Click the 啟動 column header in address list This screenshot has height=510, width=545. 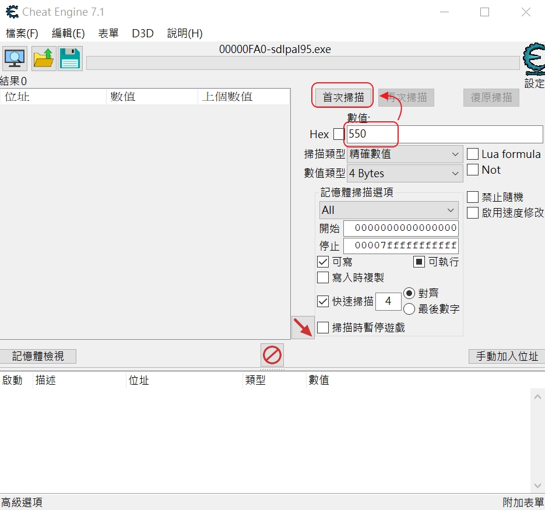[16, 380]
